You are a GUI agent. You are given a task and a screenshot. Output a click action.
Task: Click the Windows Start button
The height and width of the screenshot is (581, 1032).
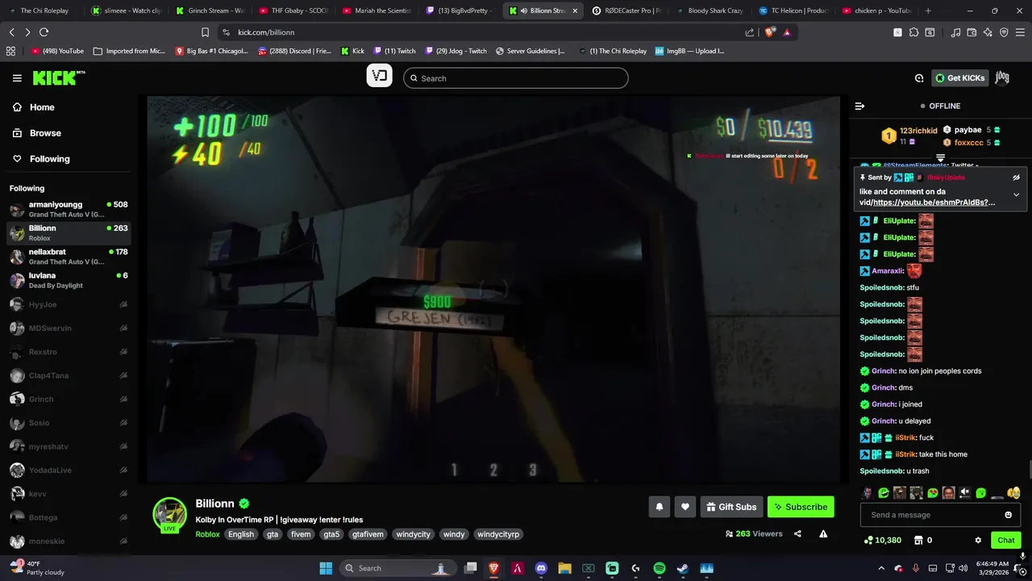pos(326,568)
